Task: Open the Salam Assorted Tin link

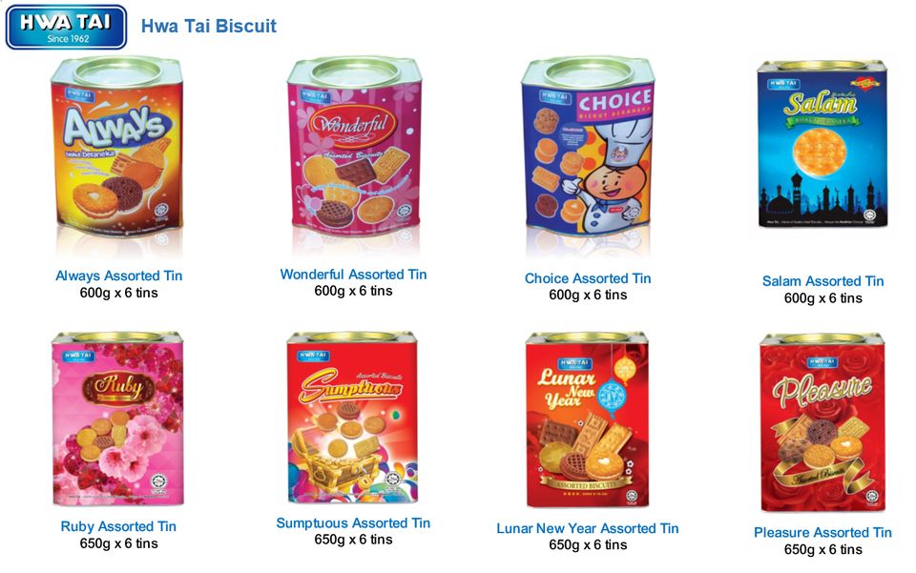Action: (822, 280)
